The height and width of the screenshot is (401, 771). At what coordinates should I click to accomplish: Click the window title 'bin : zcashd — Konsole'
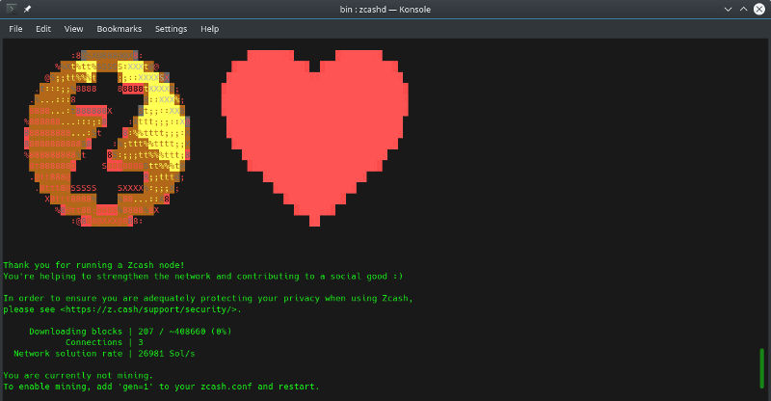coord(385,9)
